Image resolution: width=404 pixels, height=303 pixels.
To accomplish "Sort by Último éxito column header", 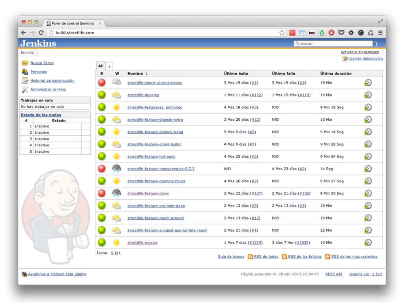I will coord(236,73).
